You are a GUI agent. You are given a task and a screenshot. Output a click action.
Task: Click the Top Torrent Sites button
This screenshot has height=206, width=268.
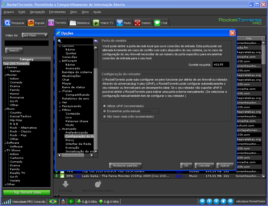coord(27,193)
